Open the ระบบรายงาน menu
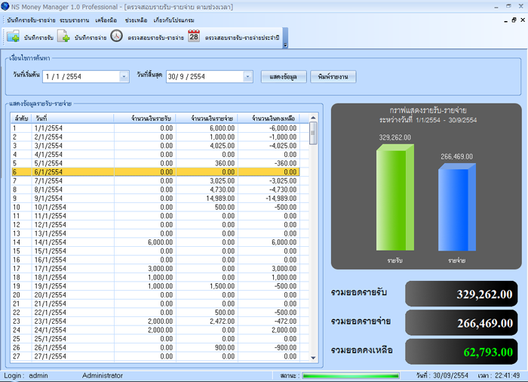 75,20
